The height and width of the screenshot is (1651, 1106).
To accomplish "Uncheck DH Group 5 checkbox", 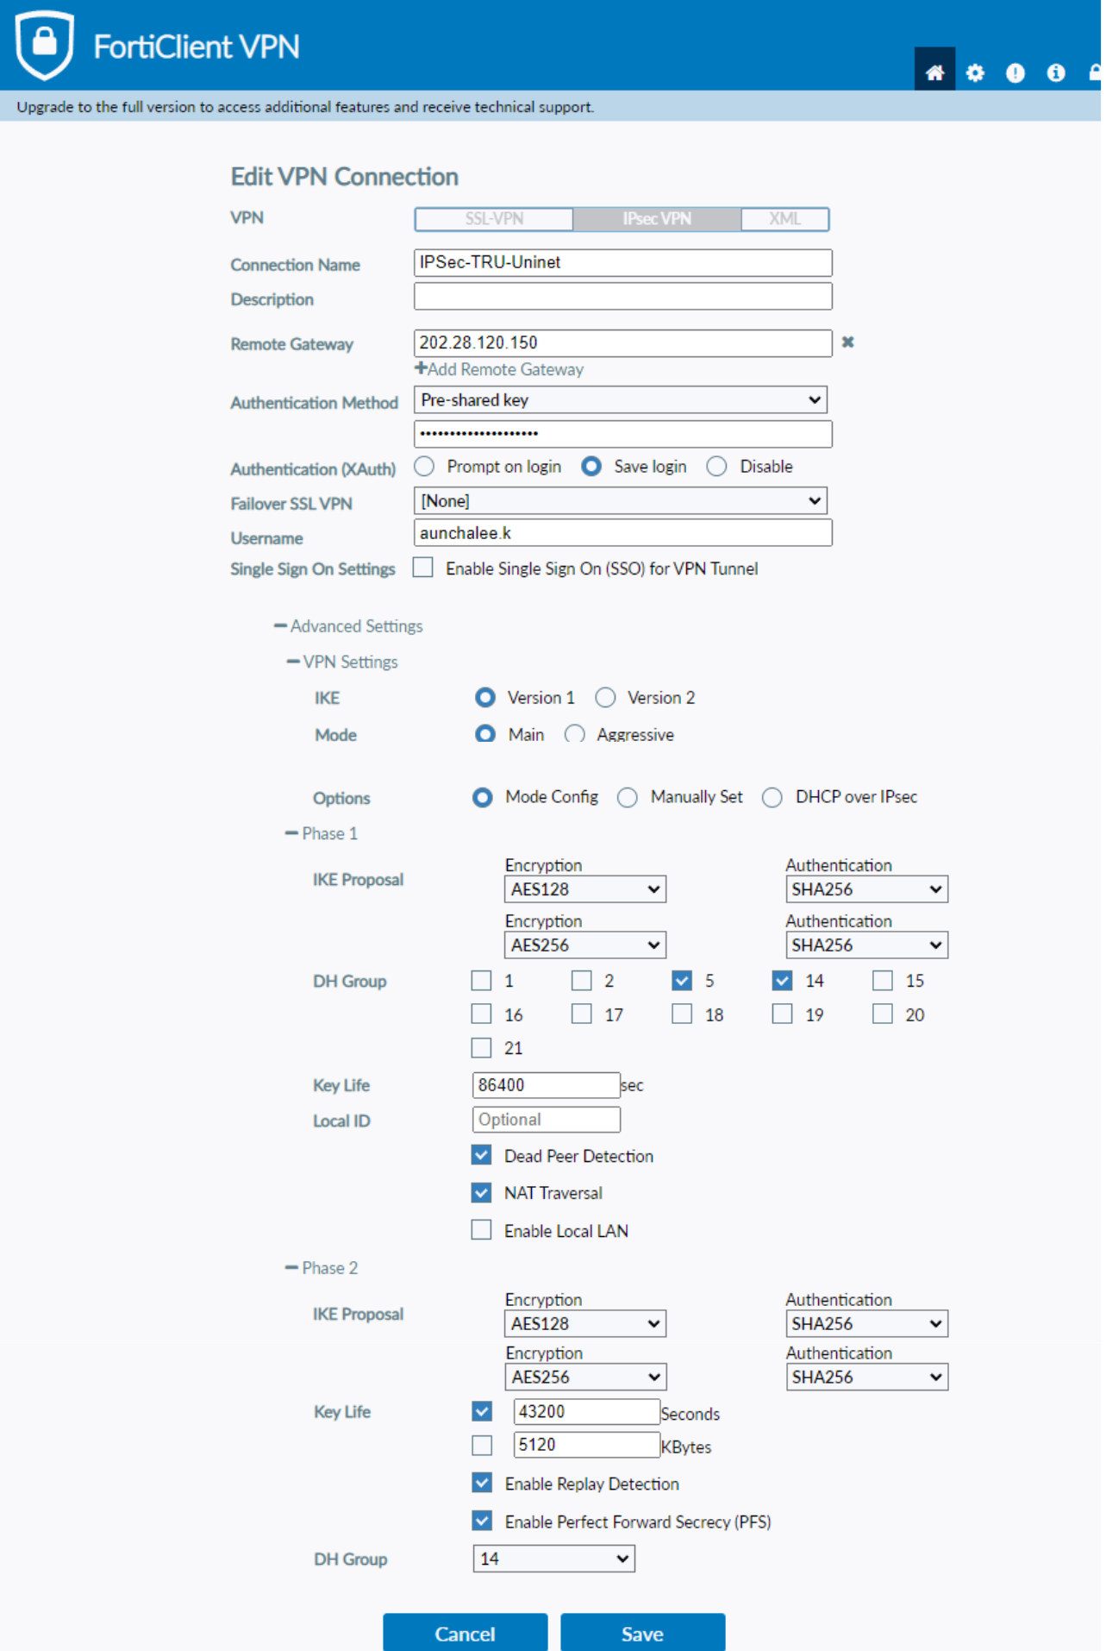I will tap(682, 981).
